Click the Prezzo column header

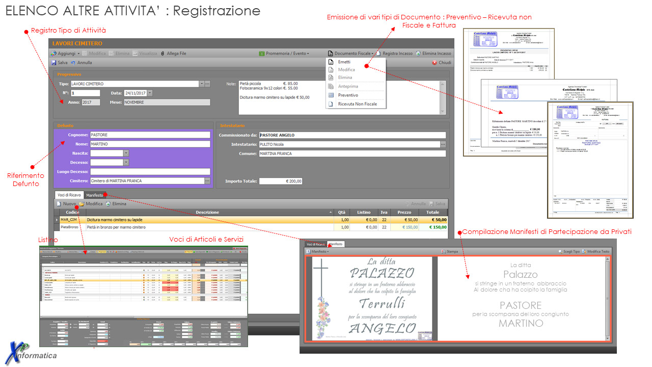click(x=404, y=213)
